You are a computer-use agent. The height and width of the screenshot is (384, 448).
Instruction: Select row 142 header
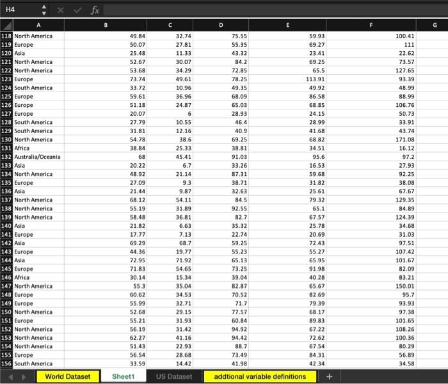tap(6, 243)
